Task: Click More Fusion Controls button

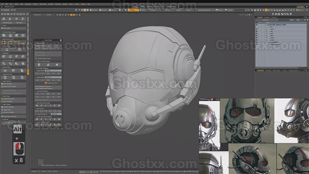Action: pyautogui.click(x=14, y=116)
